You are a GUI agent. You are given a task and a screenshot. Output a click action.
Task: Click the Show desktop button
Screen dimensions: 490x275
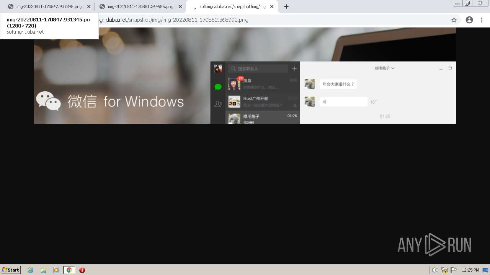pyautogui.click(x=486, y=270)
